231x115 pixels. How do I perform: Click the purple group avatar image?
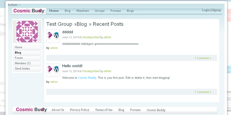click(27, 32)
